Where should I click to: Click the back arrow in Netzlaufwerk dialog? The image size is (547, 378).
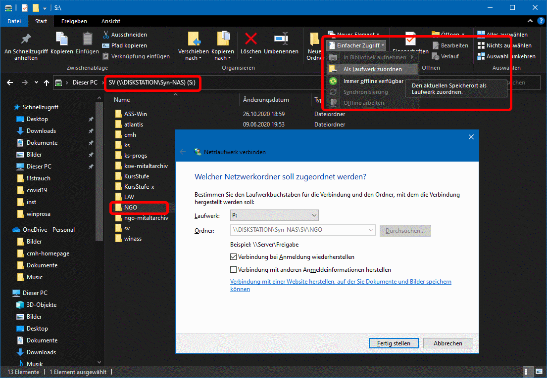click(x=183, y=152)
